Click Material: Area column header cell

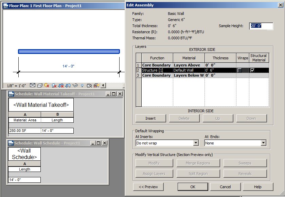(x=25, y=120)
